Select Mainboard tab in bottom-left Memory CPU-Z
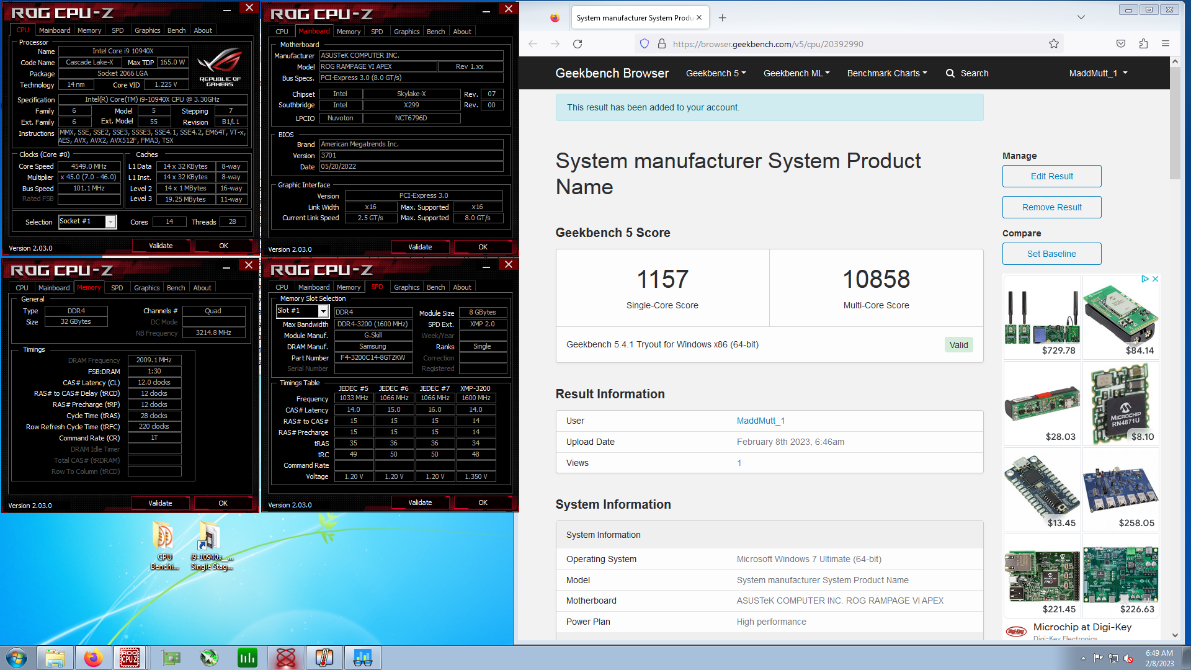 click(x=54, y=288)
